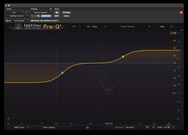The height and width of the screenshot is (135, 188).
Task: Toggle full screen mode icon
Action: pyautogui.click(x=171, y=27)
